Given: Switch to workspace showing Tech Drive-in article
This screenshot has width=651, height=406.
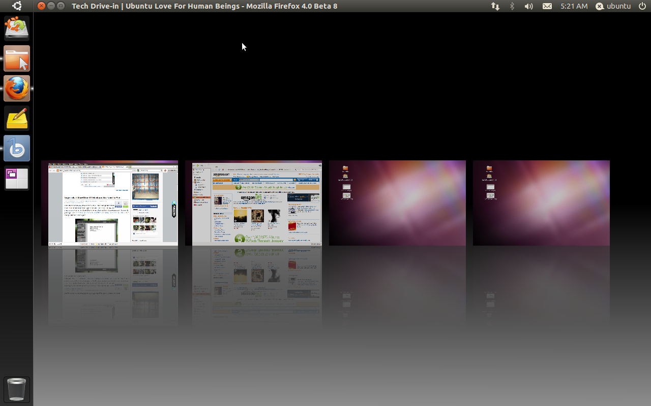Looking at the screenshot, I should point(109,203).
